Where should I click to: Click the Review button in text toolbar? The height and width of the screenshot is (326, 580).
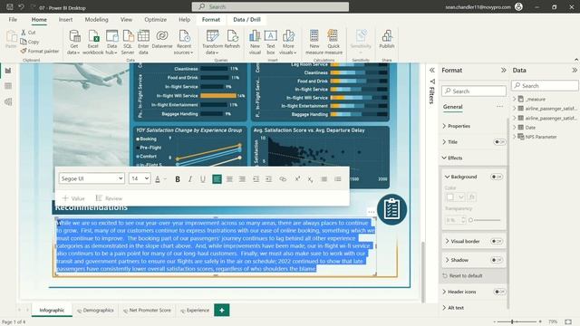coord(109,198)
